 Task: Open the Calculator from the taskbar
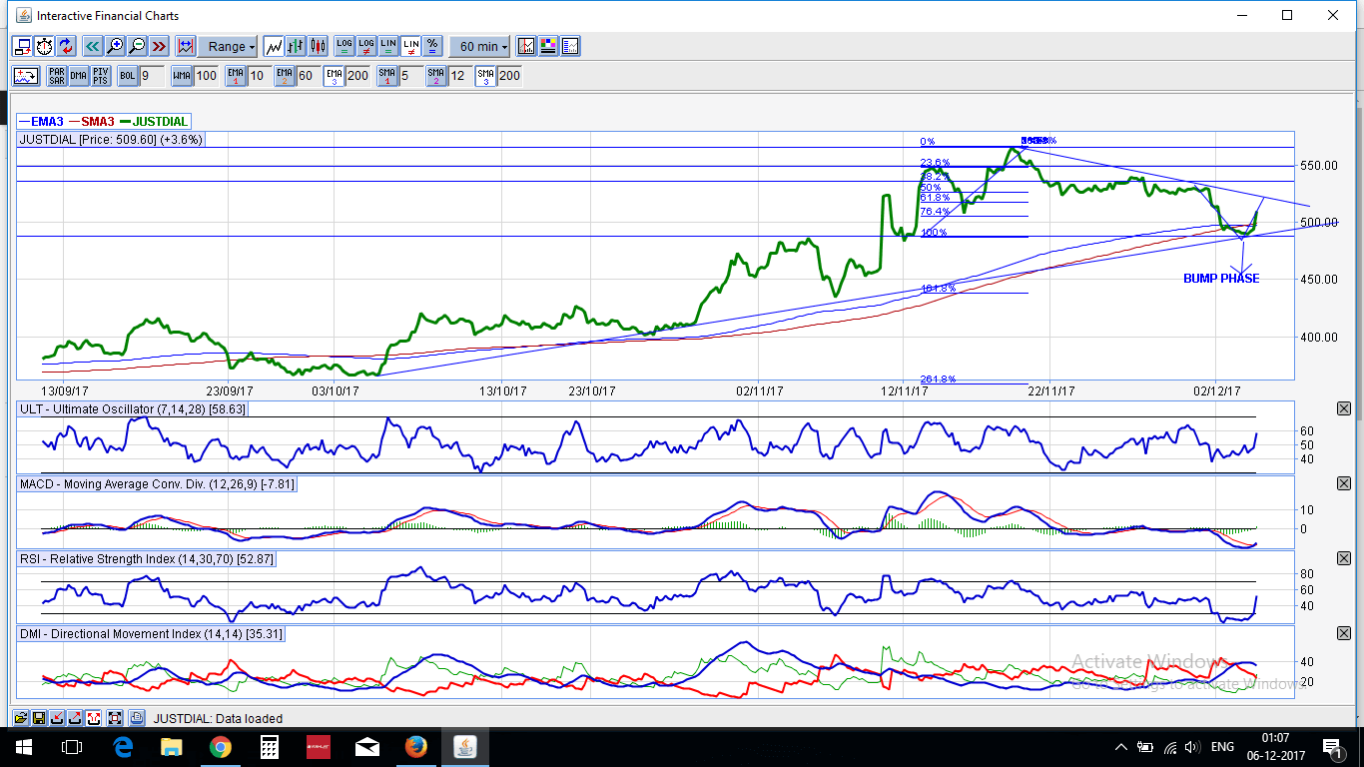[269, 746]
